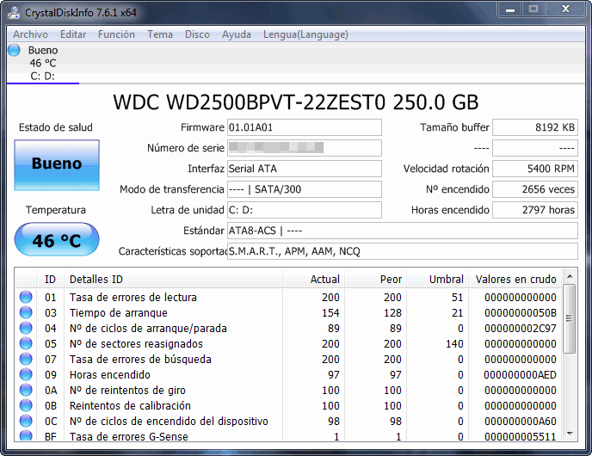592x456 pixels.
Task: Click status orb for attribute 0C
Action: 26,421
